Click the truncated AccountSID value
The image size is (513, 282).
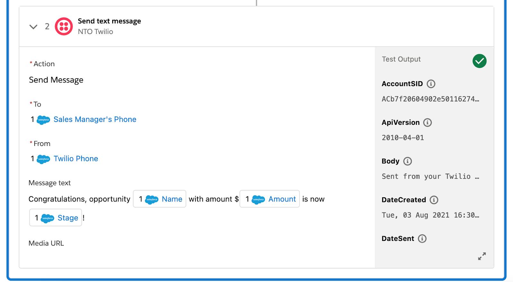click(430, 99)
